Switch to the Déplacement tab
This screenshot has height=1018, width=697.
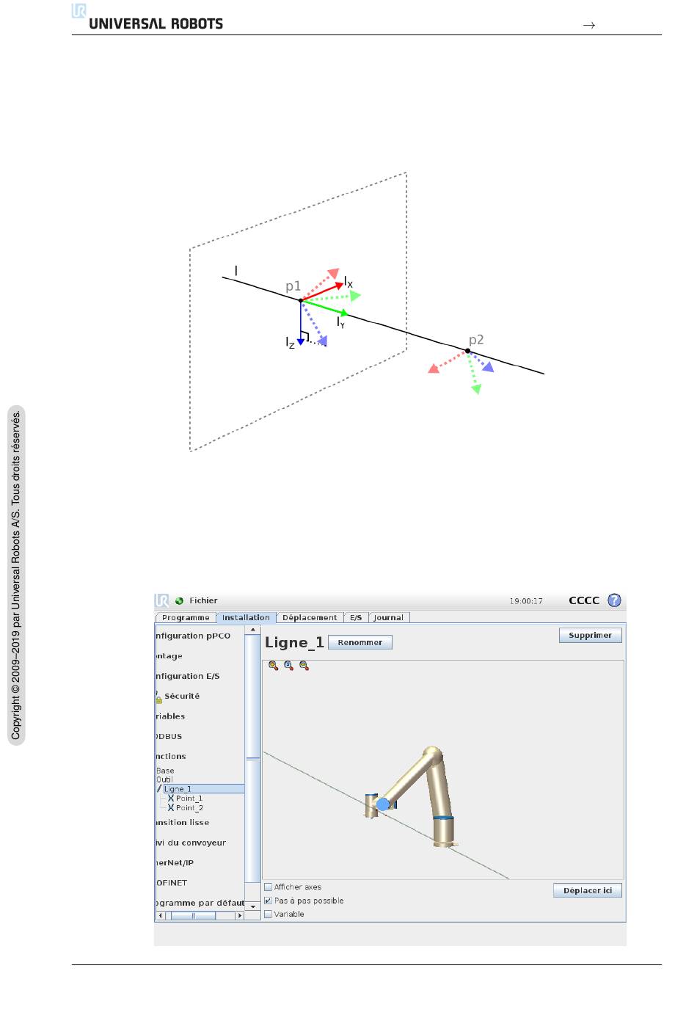(x=310, y=618)
